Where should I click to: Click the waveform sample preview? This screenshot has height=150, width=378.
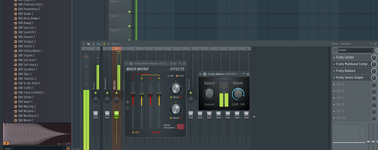pyautogui.click(x=37, y=134)
